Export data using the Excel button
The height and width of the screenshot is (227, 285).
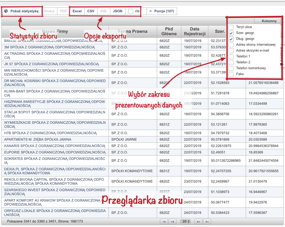[x=77, y=11]
